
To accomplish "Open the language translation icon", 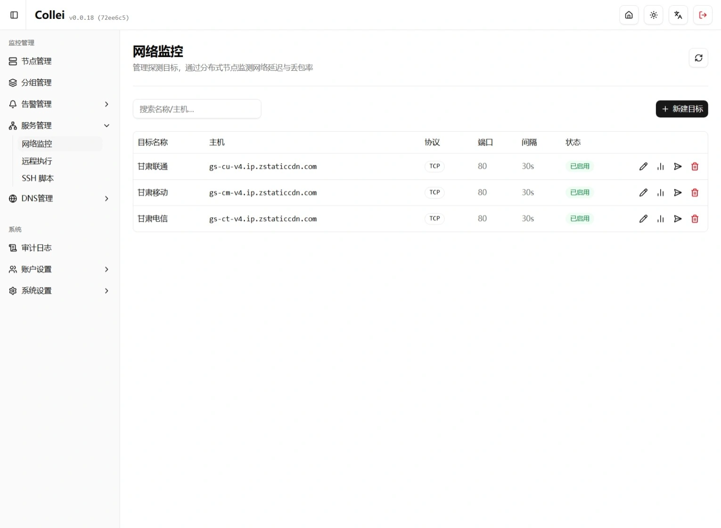I will (x=678, y=15).
